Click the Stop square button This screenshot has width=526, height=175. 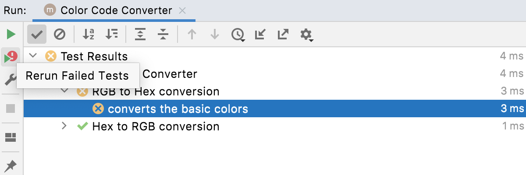11,108
